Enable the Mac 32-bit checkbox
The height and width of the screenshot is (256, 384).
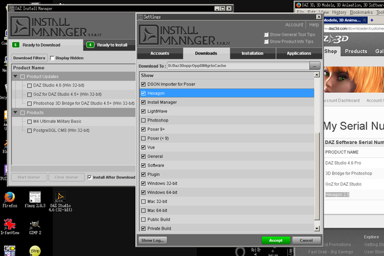click(x=143, y=202)
